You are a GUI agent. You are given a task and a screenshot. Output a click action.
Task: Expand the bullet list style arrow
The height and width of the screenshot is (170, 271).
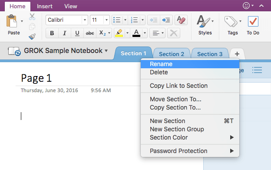126,20
